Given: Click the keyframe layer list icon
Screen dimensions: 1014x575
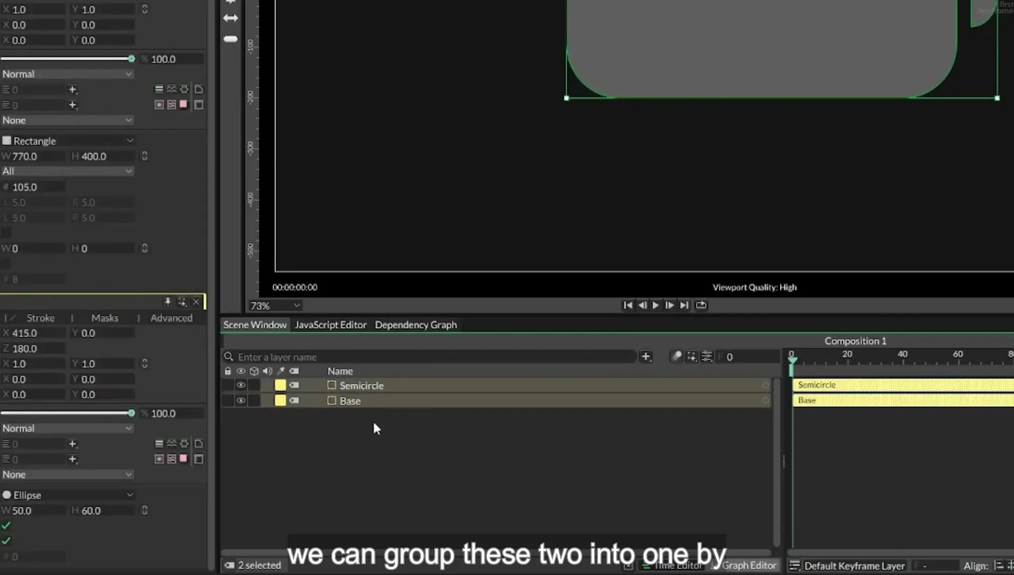Looking at the screenshot, I should tap(794, 566).
